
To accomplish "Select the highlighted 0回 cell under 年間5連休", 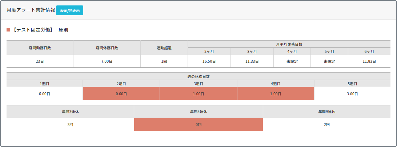I will (198, 124).
